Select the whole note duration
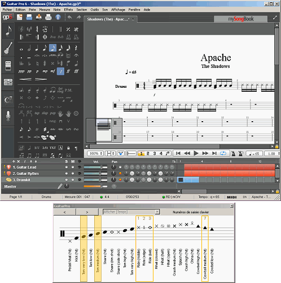Viewport: 281px width, 283px height. (21, 49)
